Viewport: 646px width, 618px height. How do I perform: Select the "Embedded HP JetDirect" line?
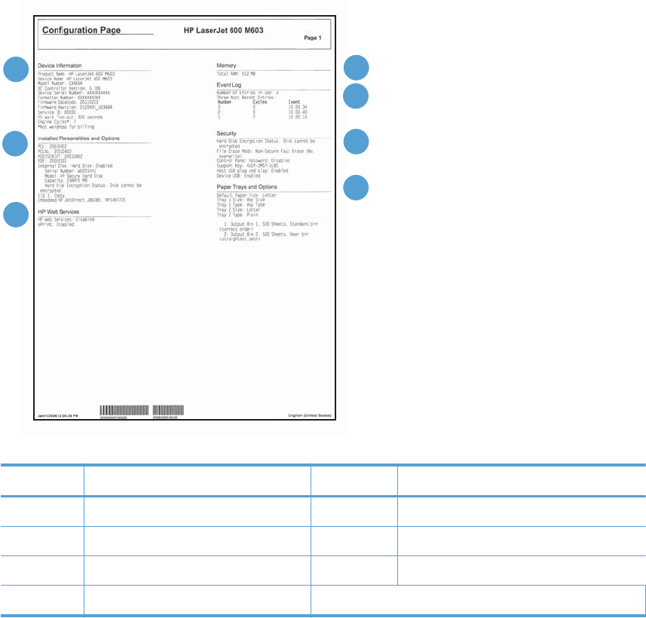(81, 200)
